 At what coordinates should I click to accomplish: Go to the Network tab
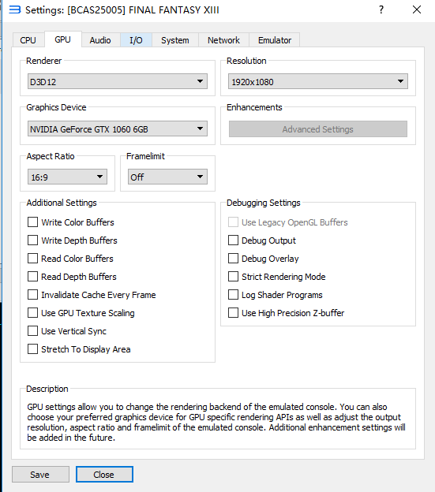(223, 40)
